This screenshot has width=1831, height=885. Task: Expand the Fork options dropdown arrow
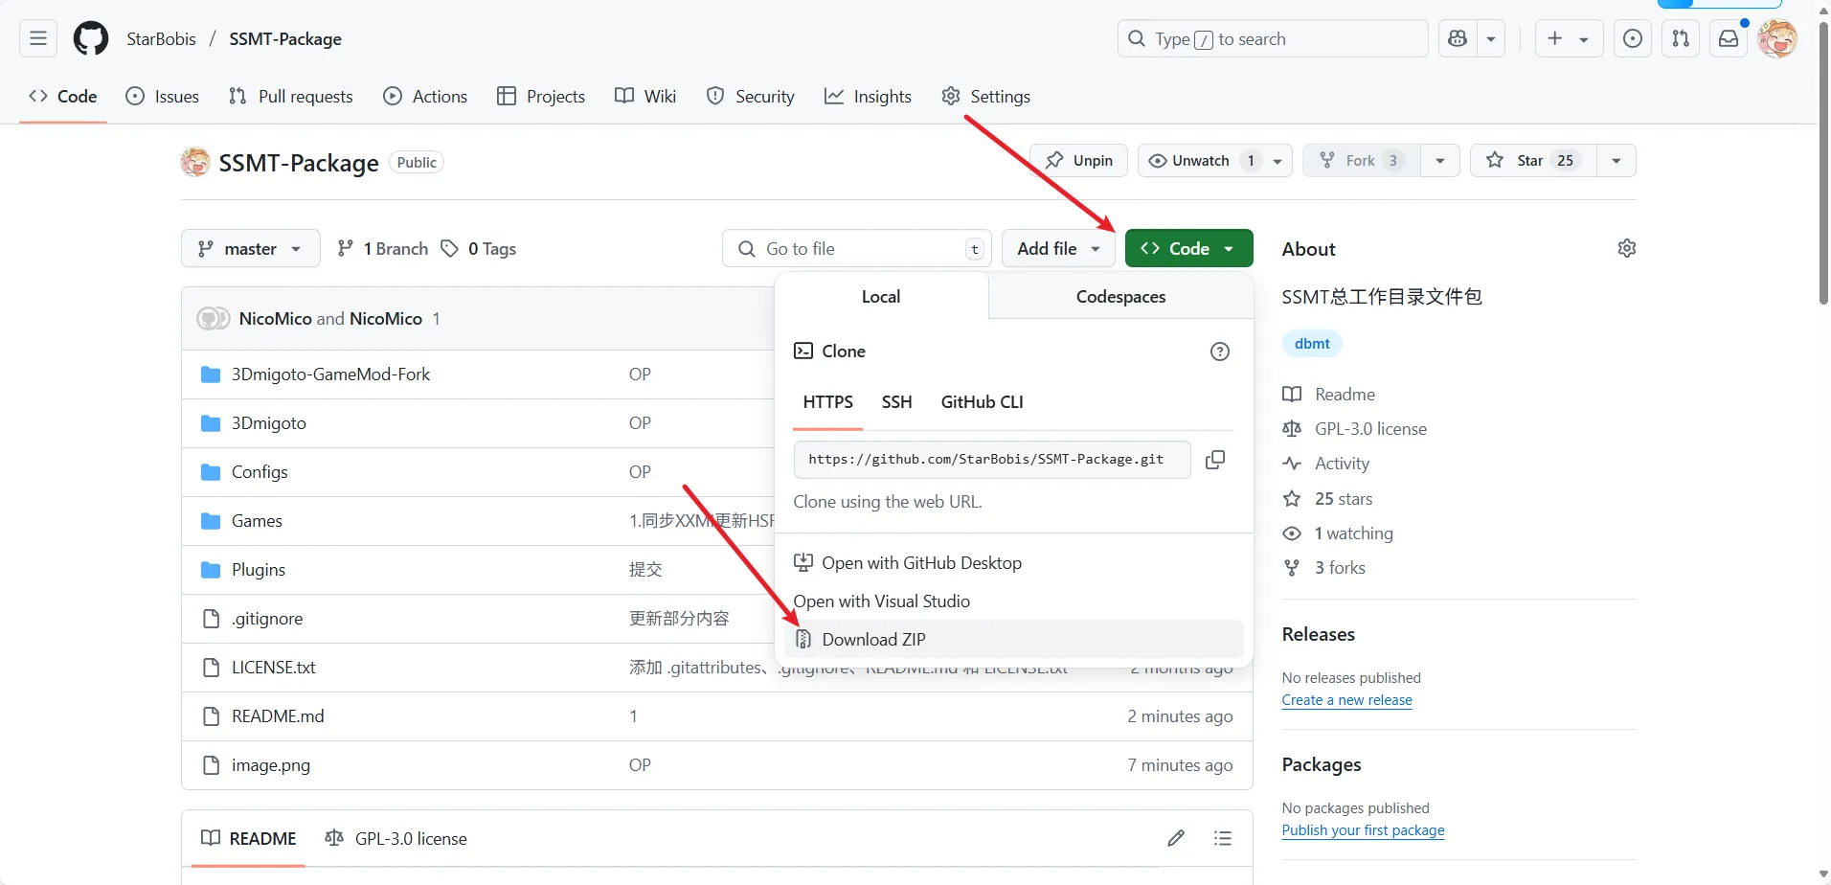click(1440, 160)
